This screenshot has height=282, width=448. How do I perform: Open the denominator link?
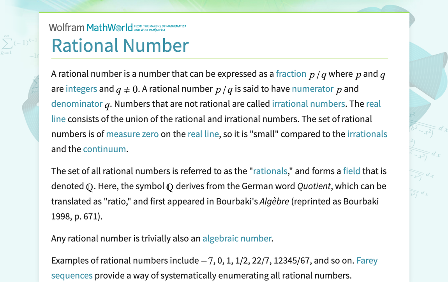point(77,104)
